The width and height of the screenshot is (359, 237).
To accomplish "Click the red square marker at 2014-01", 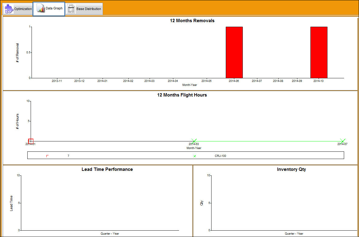I will click(31, 141).
